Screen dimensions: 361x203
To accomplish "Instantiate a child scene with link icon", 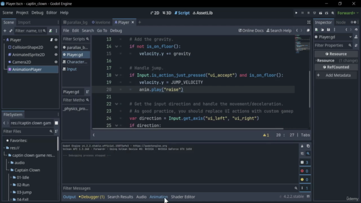I will pos(11,30).
